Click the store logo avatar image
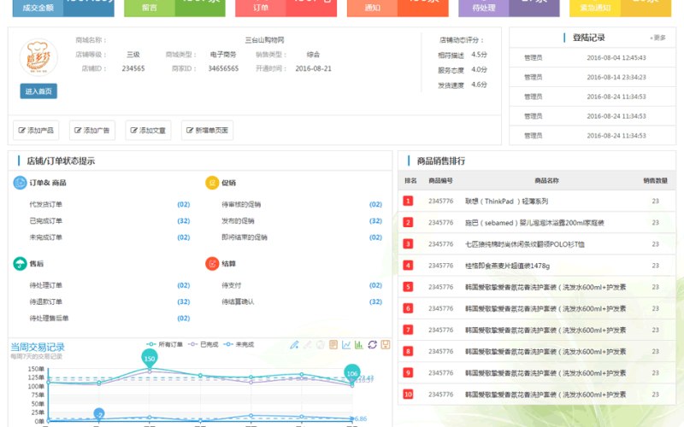Viewport: 684px width, 427px height. [38, 57]
